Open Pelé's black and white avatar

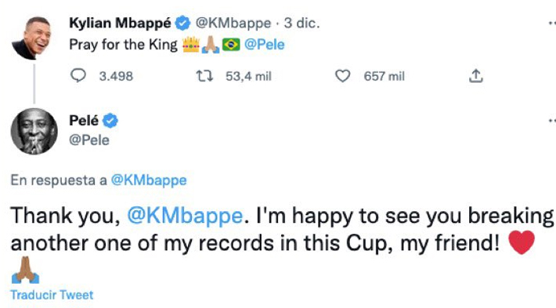pyautogui.click(x=34, y=131)
